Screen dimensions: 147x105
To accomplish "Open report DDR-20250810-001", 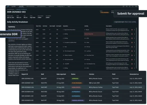I will tap(27, 101).
